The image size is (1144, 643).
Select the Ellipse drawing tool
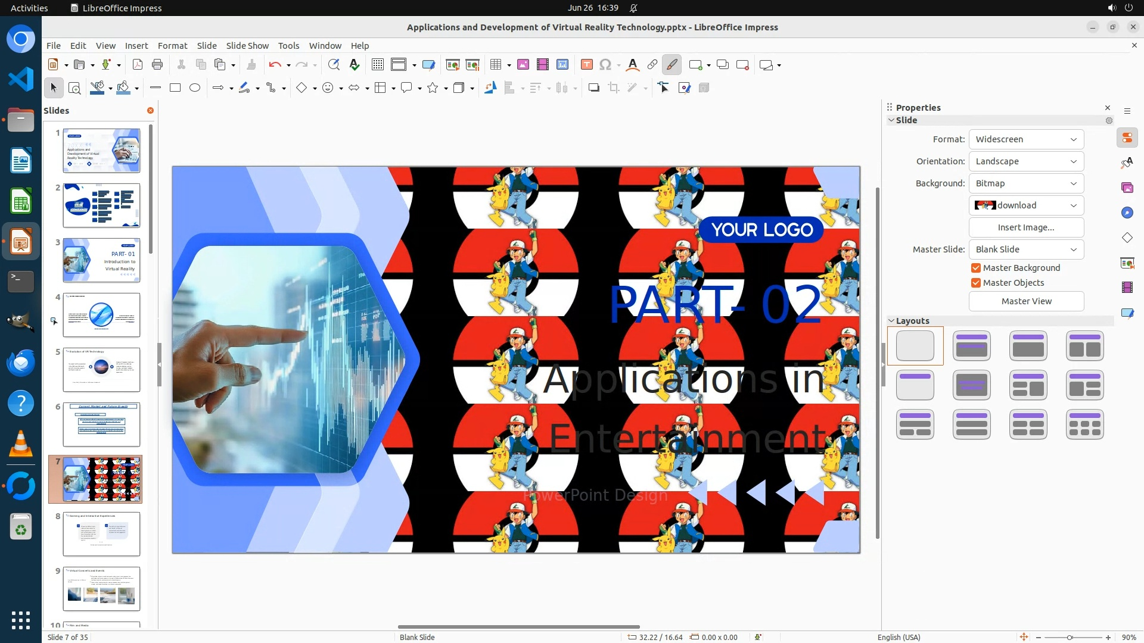click(195, 88)
